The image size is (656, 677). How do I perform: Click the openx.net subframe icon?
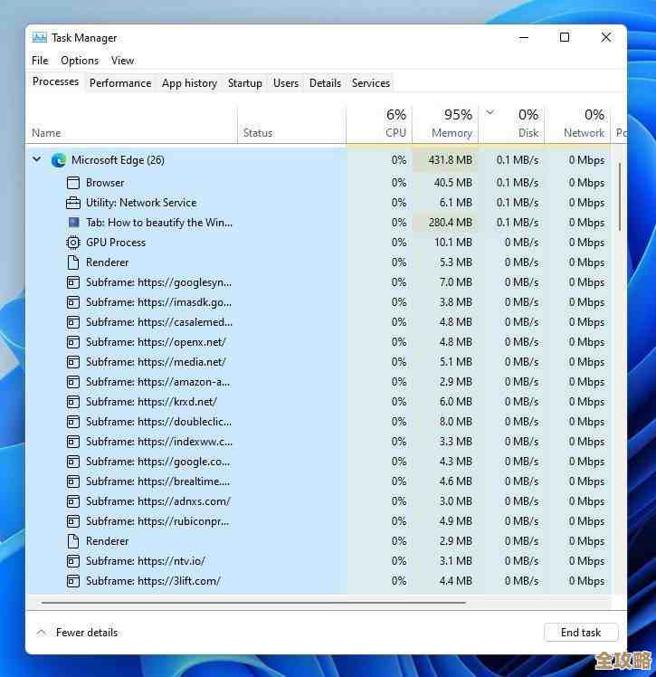[x=73, y=342]
